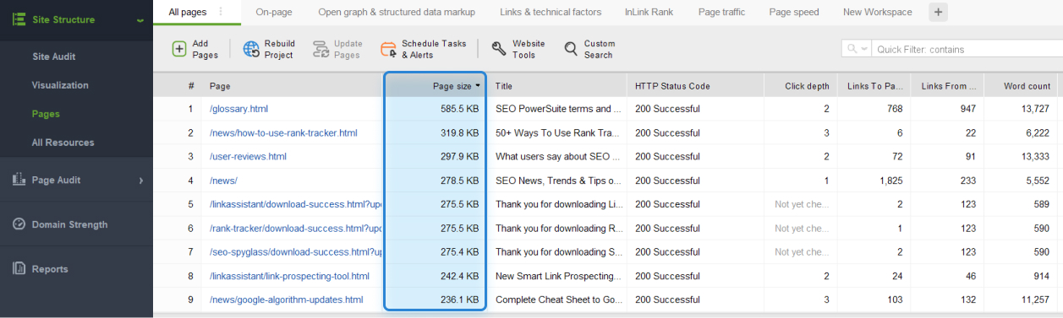The image size is (1063, 318).
Task: Open the Page speed tab
Action: pyautogui.click(x=795, y=12)
